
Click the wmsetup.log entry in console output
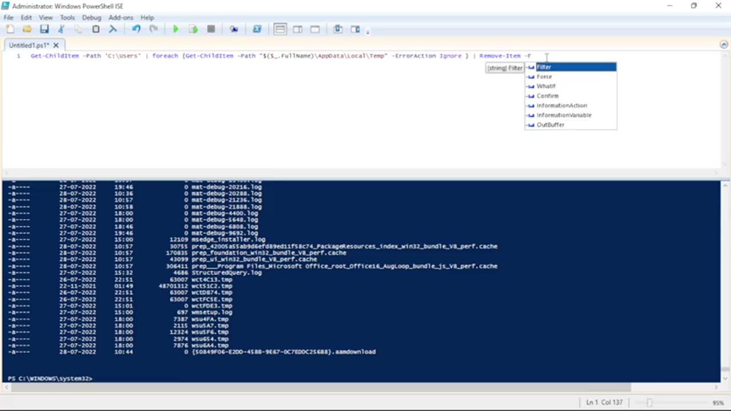[x=212, y=313]
